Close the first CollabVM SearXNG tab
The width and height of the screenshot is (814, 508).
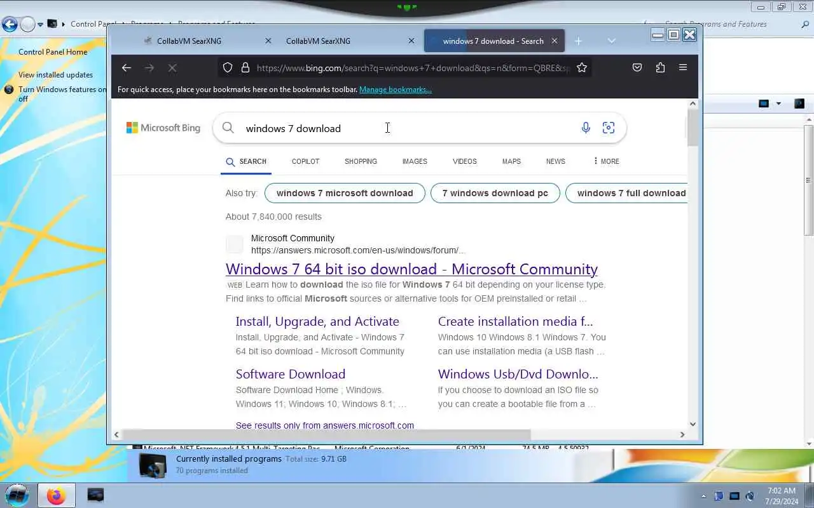268,41
